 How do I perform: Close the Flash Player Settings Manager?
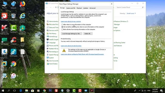tap(112, 4)
